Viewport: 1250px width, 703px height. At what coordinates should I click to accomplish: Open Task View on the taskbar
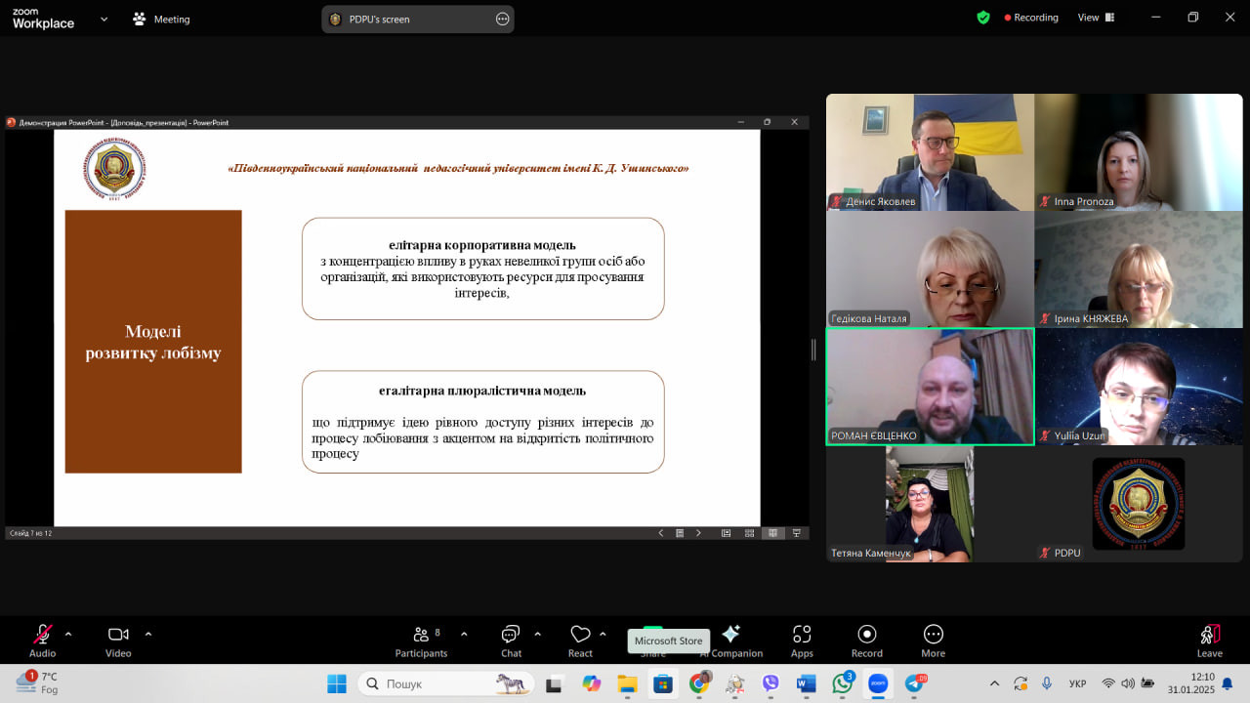[554, 683]
